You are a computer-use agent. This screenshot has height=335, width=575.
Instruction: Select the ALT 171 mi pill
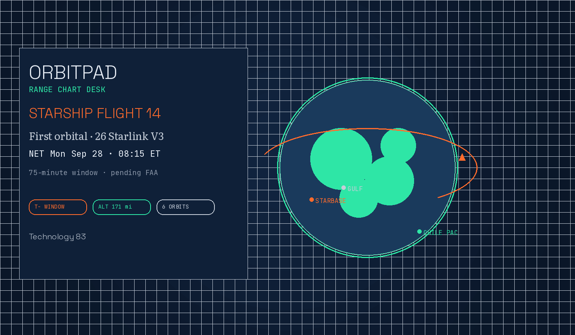point(122,207)
